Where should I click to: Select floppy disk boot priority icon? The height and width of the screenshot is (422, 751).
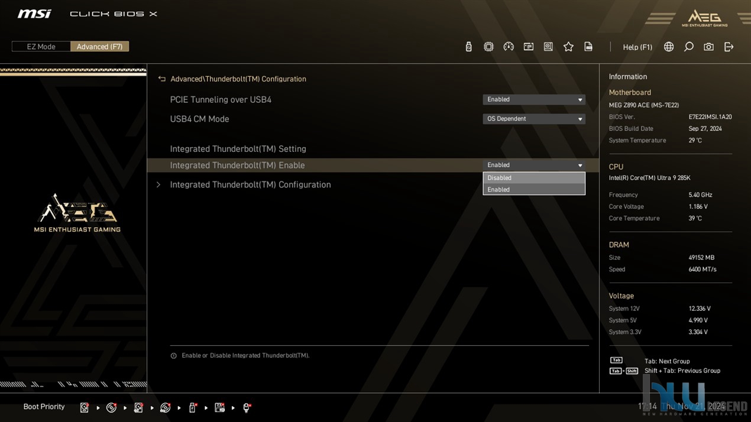(220, 408)
